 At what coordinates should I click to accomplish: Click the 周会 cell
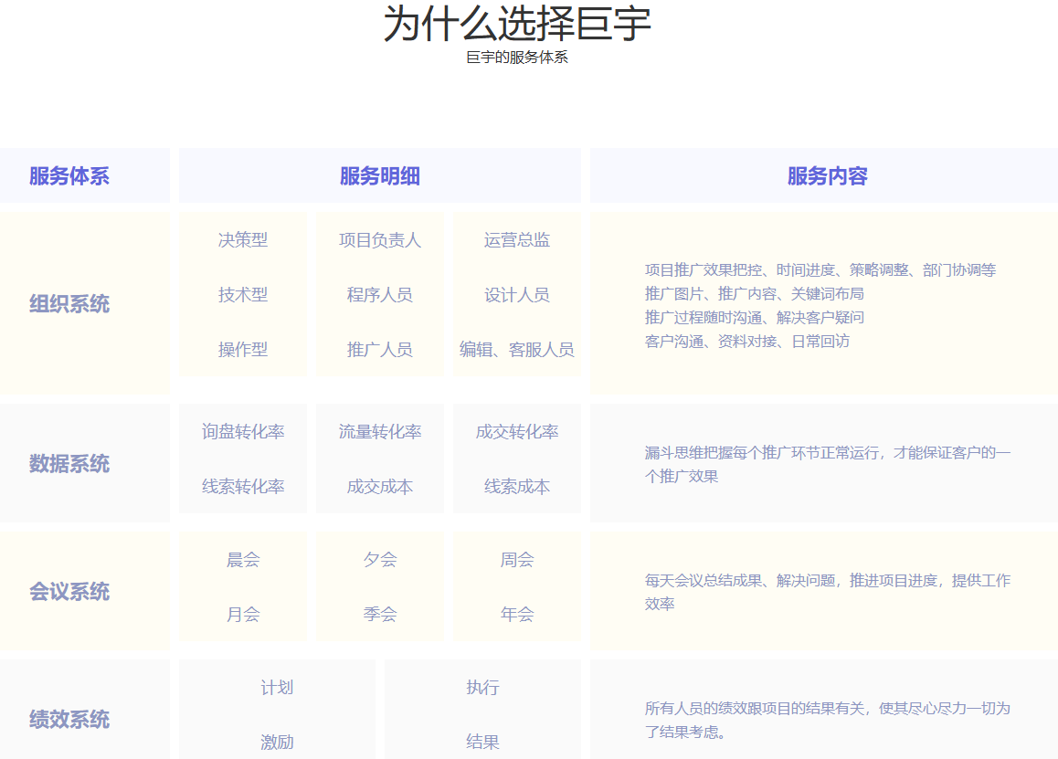[x=517, y=559]
